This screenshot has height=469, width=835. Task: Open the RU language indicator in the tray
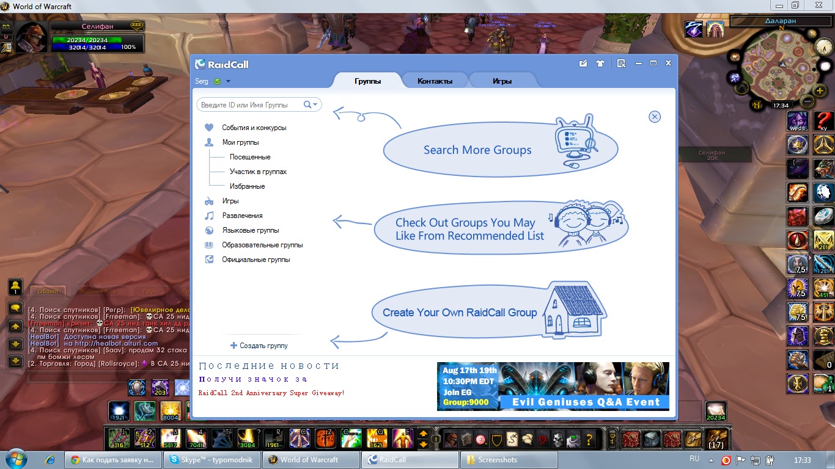694,459
